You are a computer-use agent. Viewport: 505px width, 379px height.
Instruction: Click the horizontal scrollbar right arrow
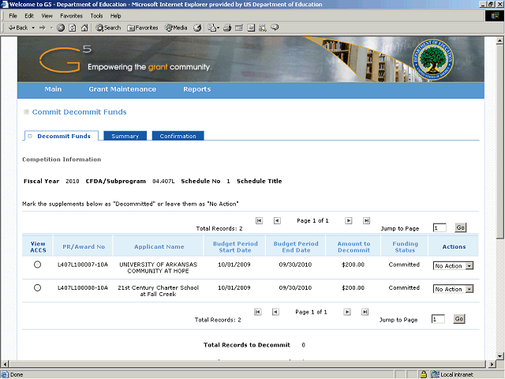[x=492, y=364]
